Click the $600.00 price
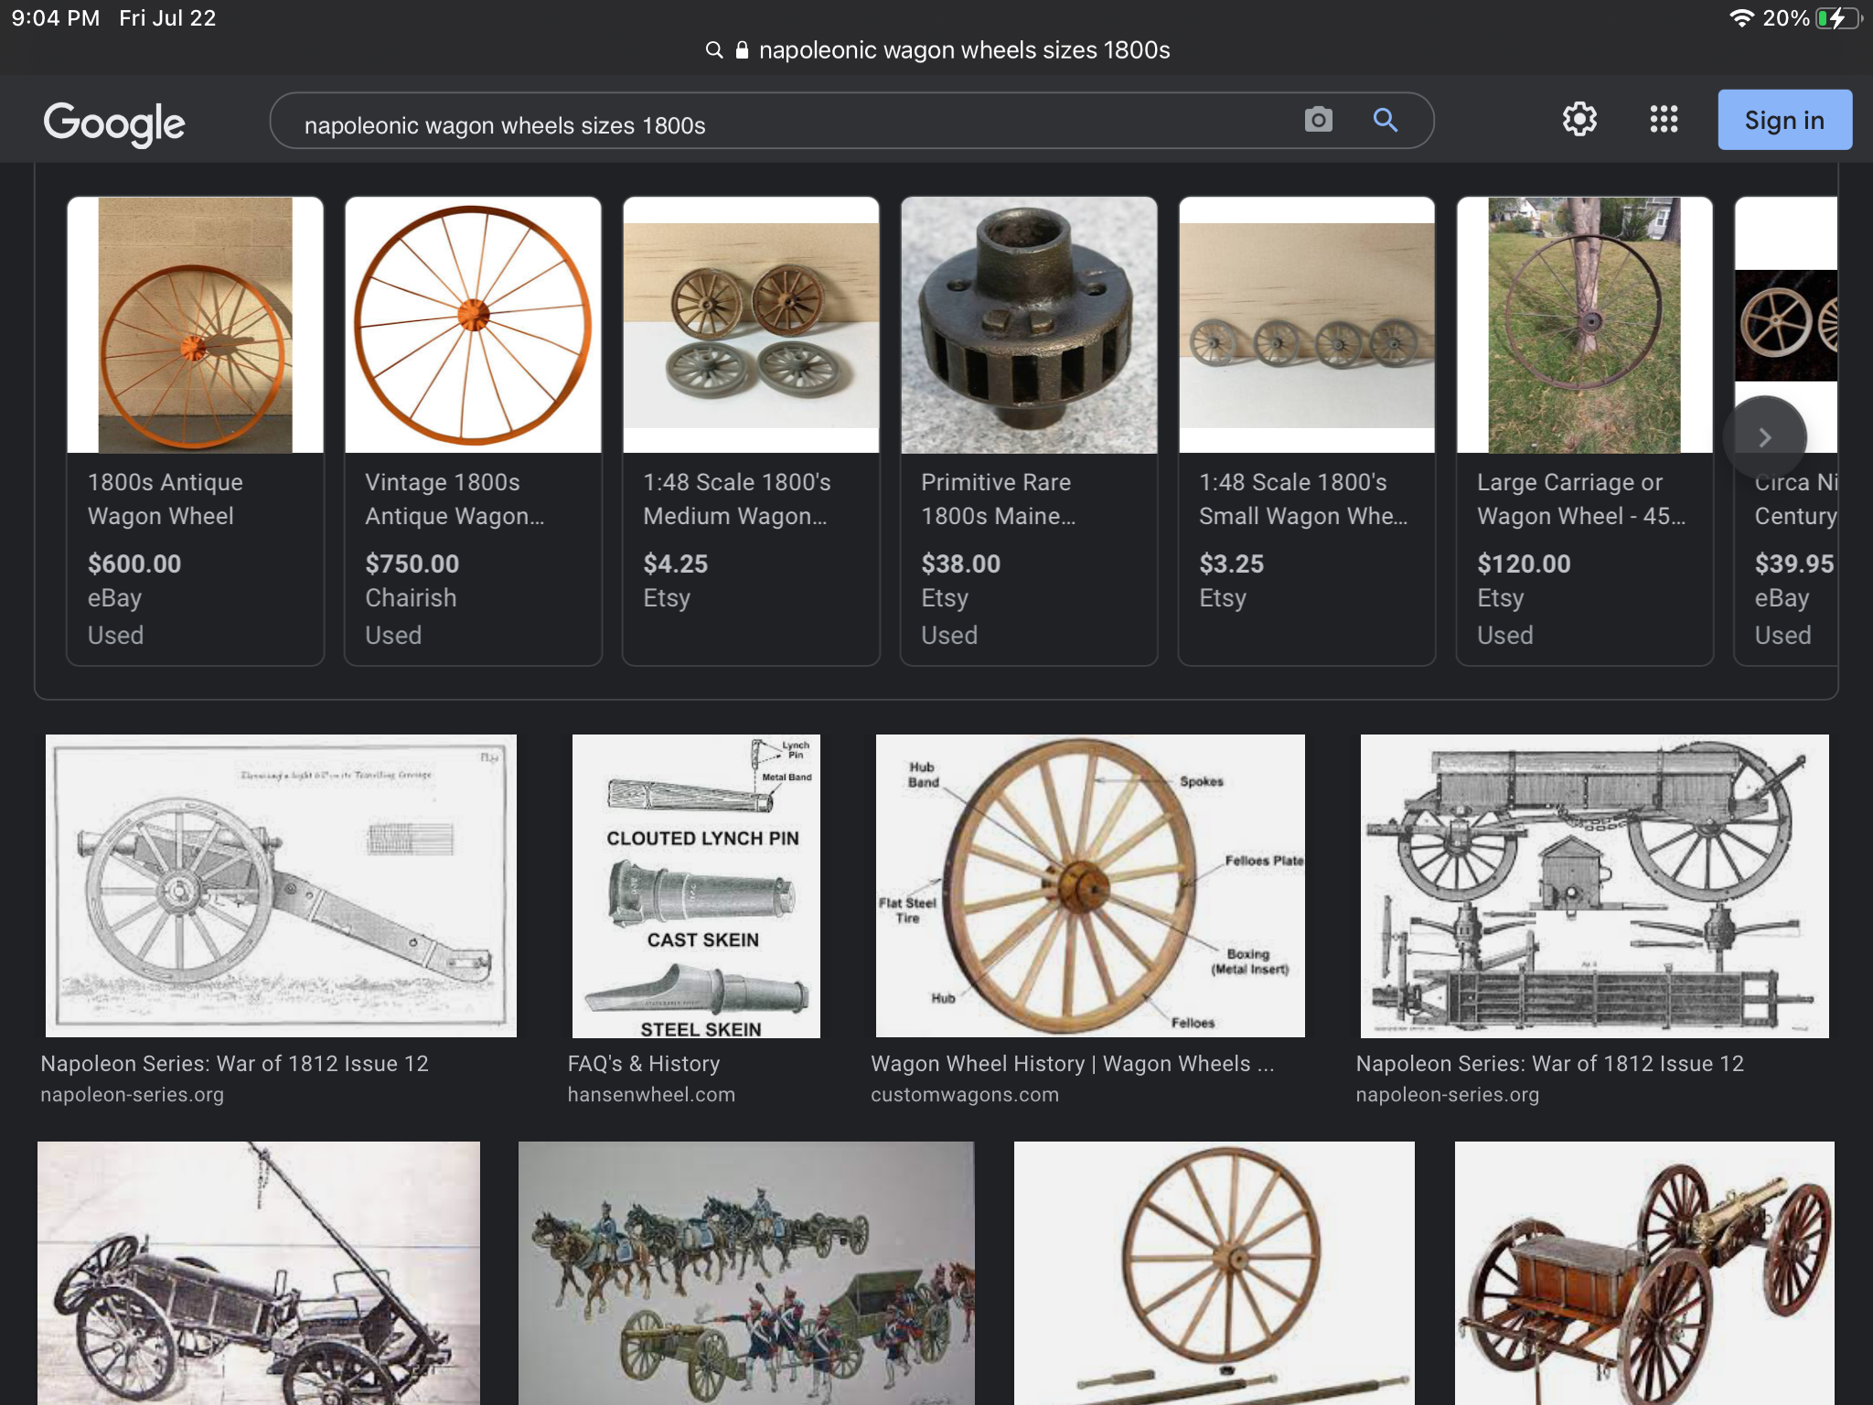The width and height of the screenshot is (1873, 1405). tap(134, 563)
